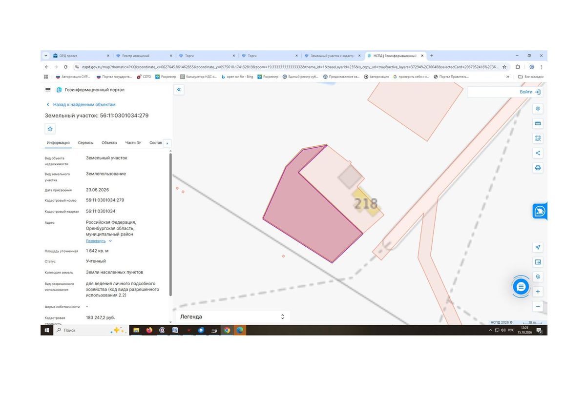The height and width of the screenshot is (414, 586).
Task: Open the minimap overview tool
Action: 538,262
